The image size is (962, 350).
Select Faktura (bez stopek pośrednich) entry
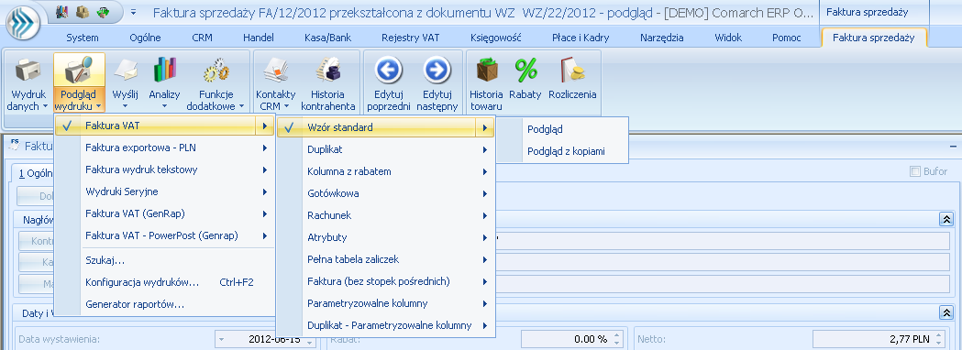pyautogui.click(x=386, y=281)
